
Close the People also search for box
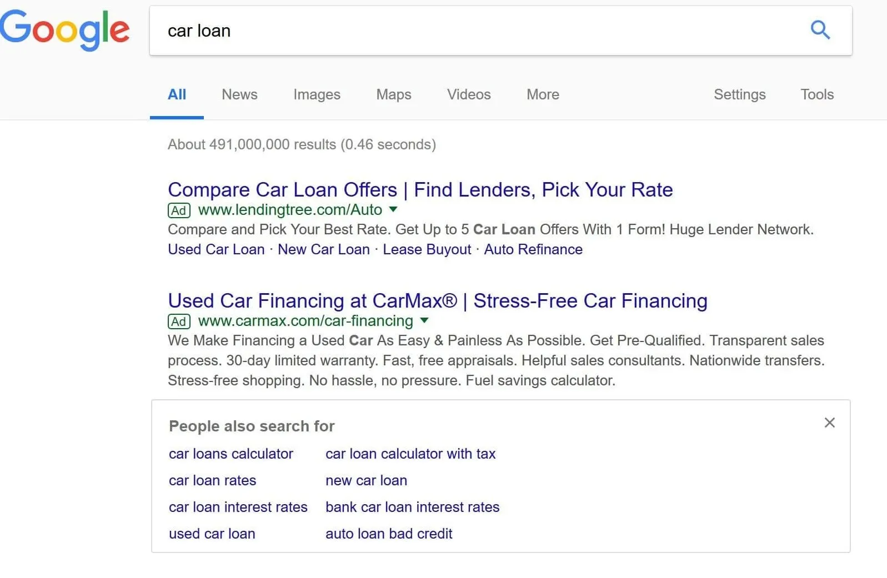(829, 423)
